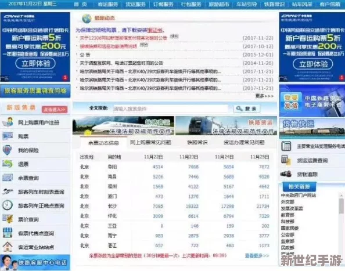The height and width of the screenshot is (271, 345).
Task: Switch to 铁路常识 tab
Action: click(197, 142)
